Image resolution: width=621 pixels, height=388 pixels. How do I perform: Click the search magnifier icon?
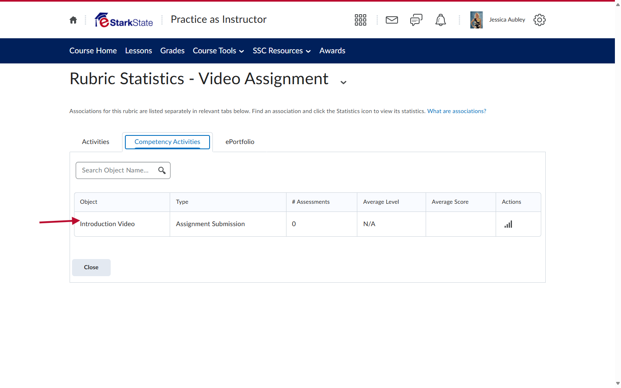tap(162, 170)
